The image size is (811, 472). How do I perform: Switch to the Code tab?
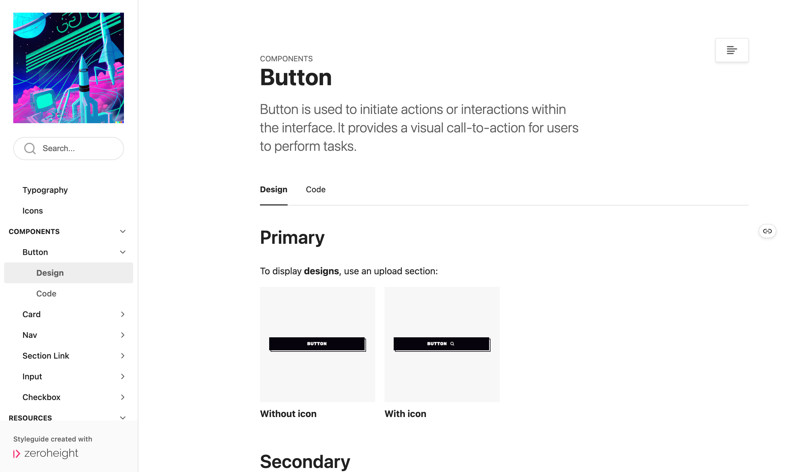[315, 190]
